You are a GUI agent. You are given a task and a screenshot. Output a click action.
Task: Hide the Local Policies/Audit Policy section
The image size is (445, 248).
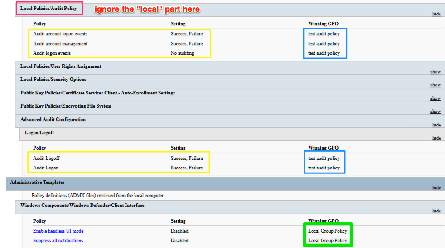point(436,14)
